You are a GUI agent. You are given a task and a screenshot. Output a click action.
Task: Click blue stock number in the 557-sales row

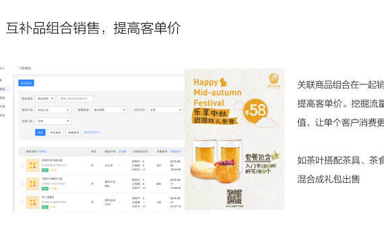point(144,169)
